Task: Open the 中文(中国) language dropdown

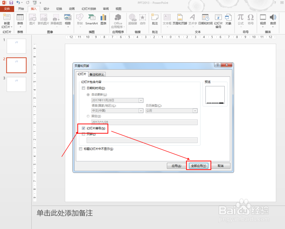Action: tap(141, 111)
